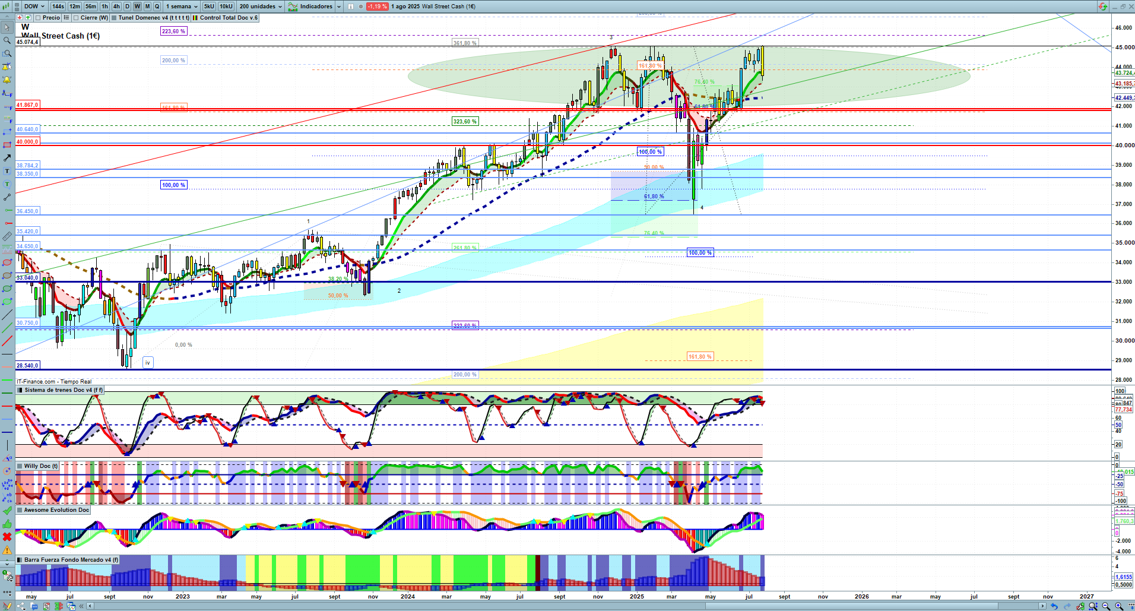Image resolution: width=1135 pixels, height=611 pixels.
Task: Click the red down-arrow icon beside Precio
Action: [20, 18]
